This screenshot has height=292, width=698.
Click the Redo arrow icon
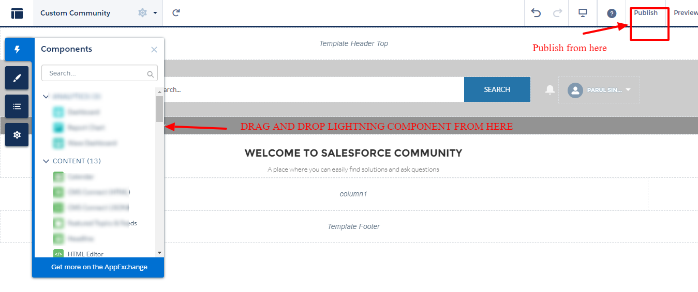pos(557,13)
